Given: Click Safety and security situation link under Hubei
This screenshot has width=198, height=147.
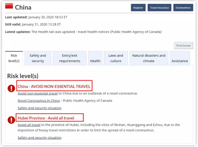Looking at the screenshot, I should pyautogui.click(x=40, y=137).
